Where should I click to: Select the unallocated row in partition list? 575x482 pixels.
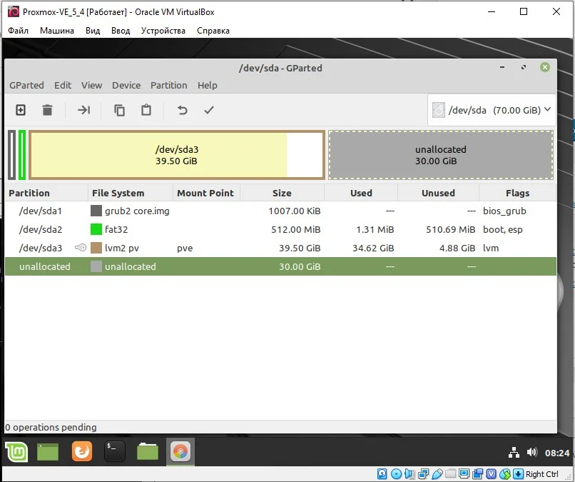tap(280, 266)
